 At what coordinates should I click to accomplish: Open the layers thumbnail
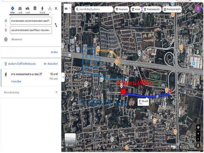click(x=70, y=140)
